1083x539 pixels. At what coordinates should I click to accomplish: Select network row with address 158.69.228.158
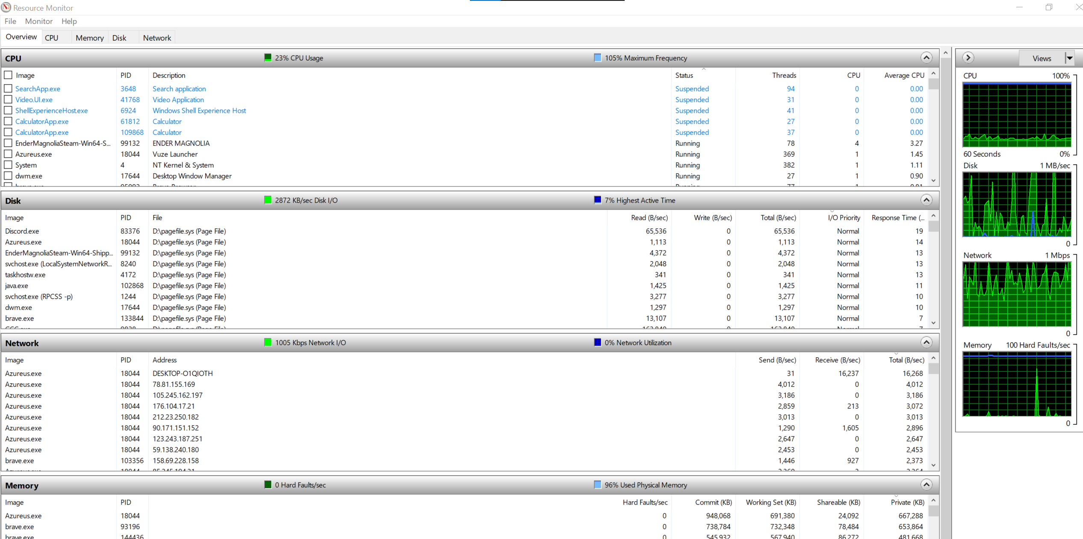[465, 460]
